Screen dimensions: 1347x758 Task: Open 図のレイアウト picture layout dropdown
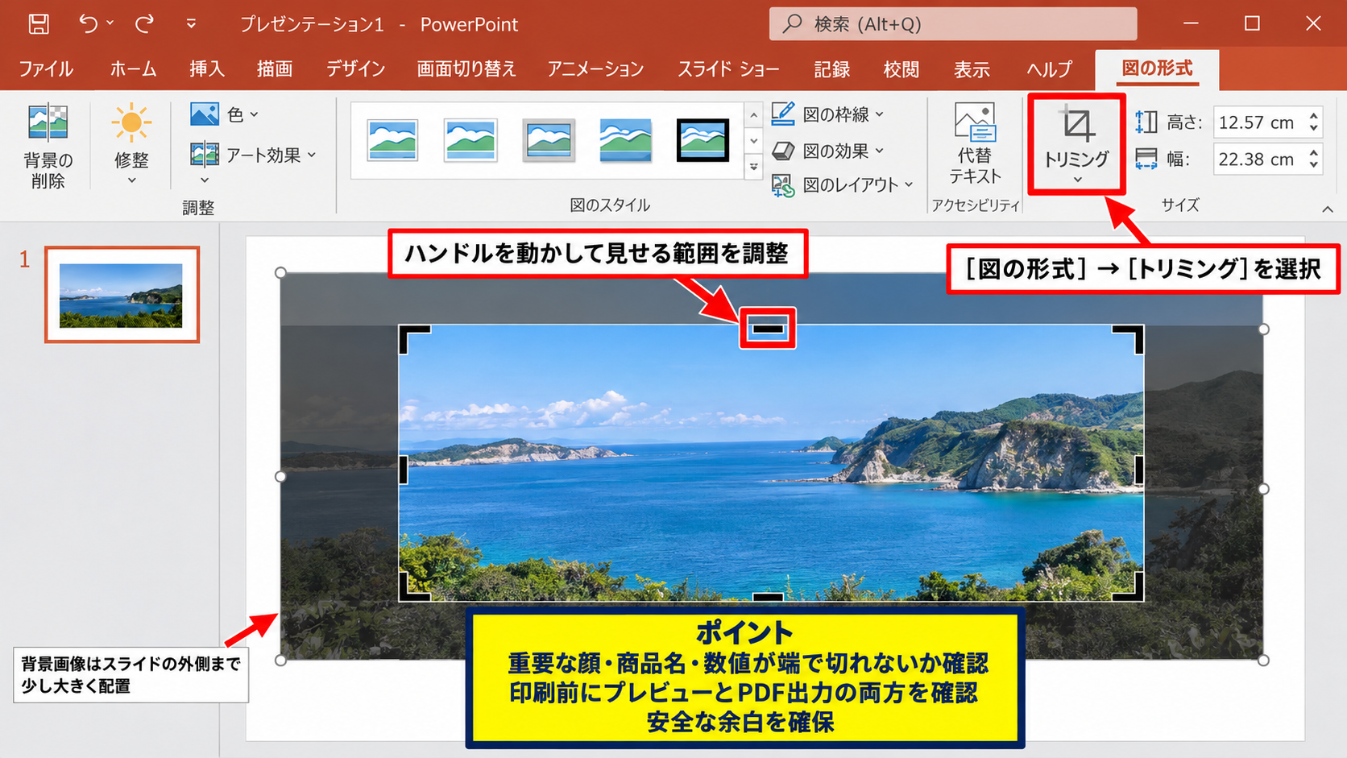pos(843,184)
